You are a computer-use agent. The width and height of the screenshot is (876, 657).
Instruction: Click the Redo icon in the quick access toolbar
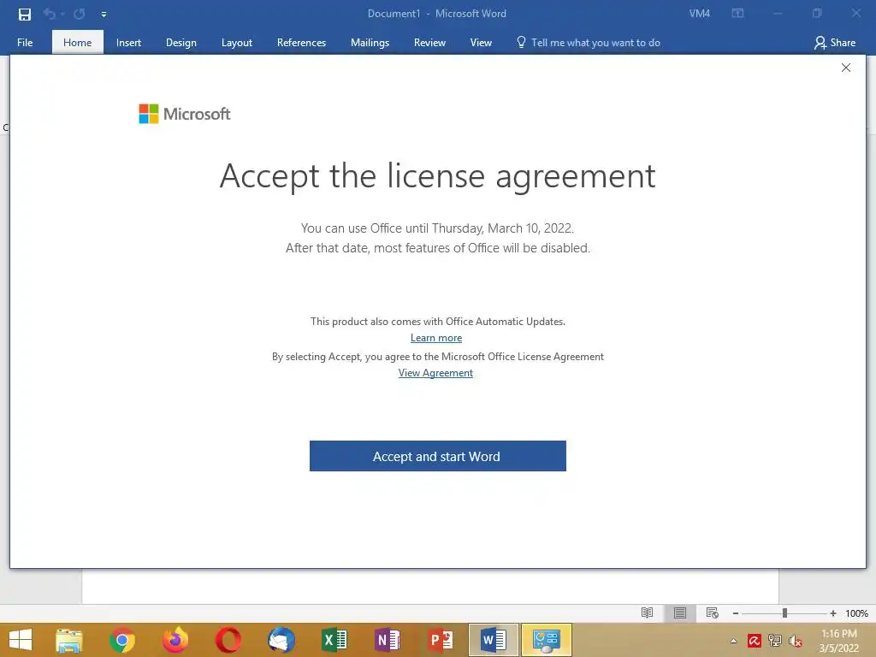click(x=80, y=14)
